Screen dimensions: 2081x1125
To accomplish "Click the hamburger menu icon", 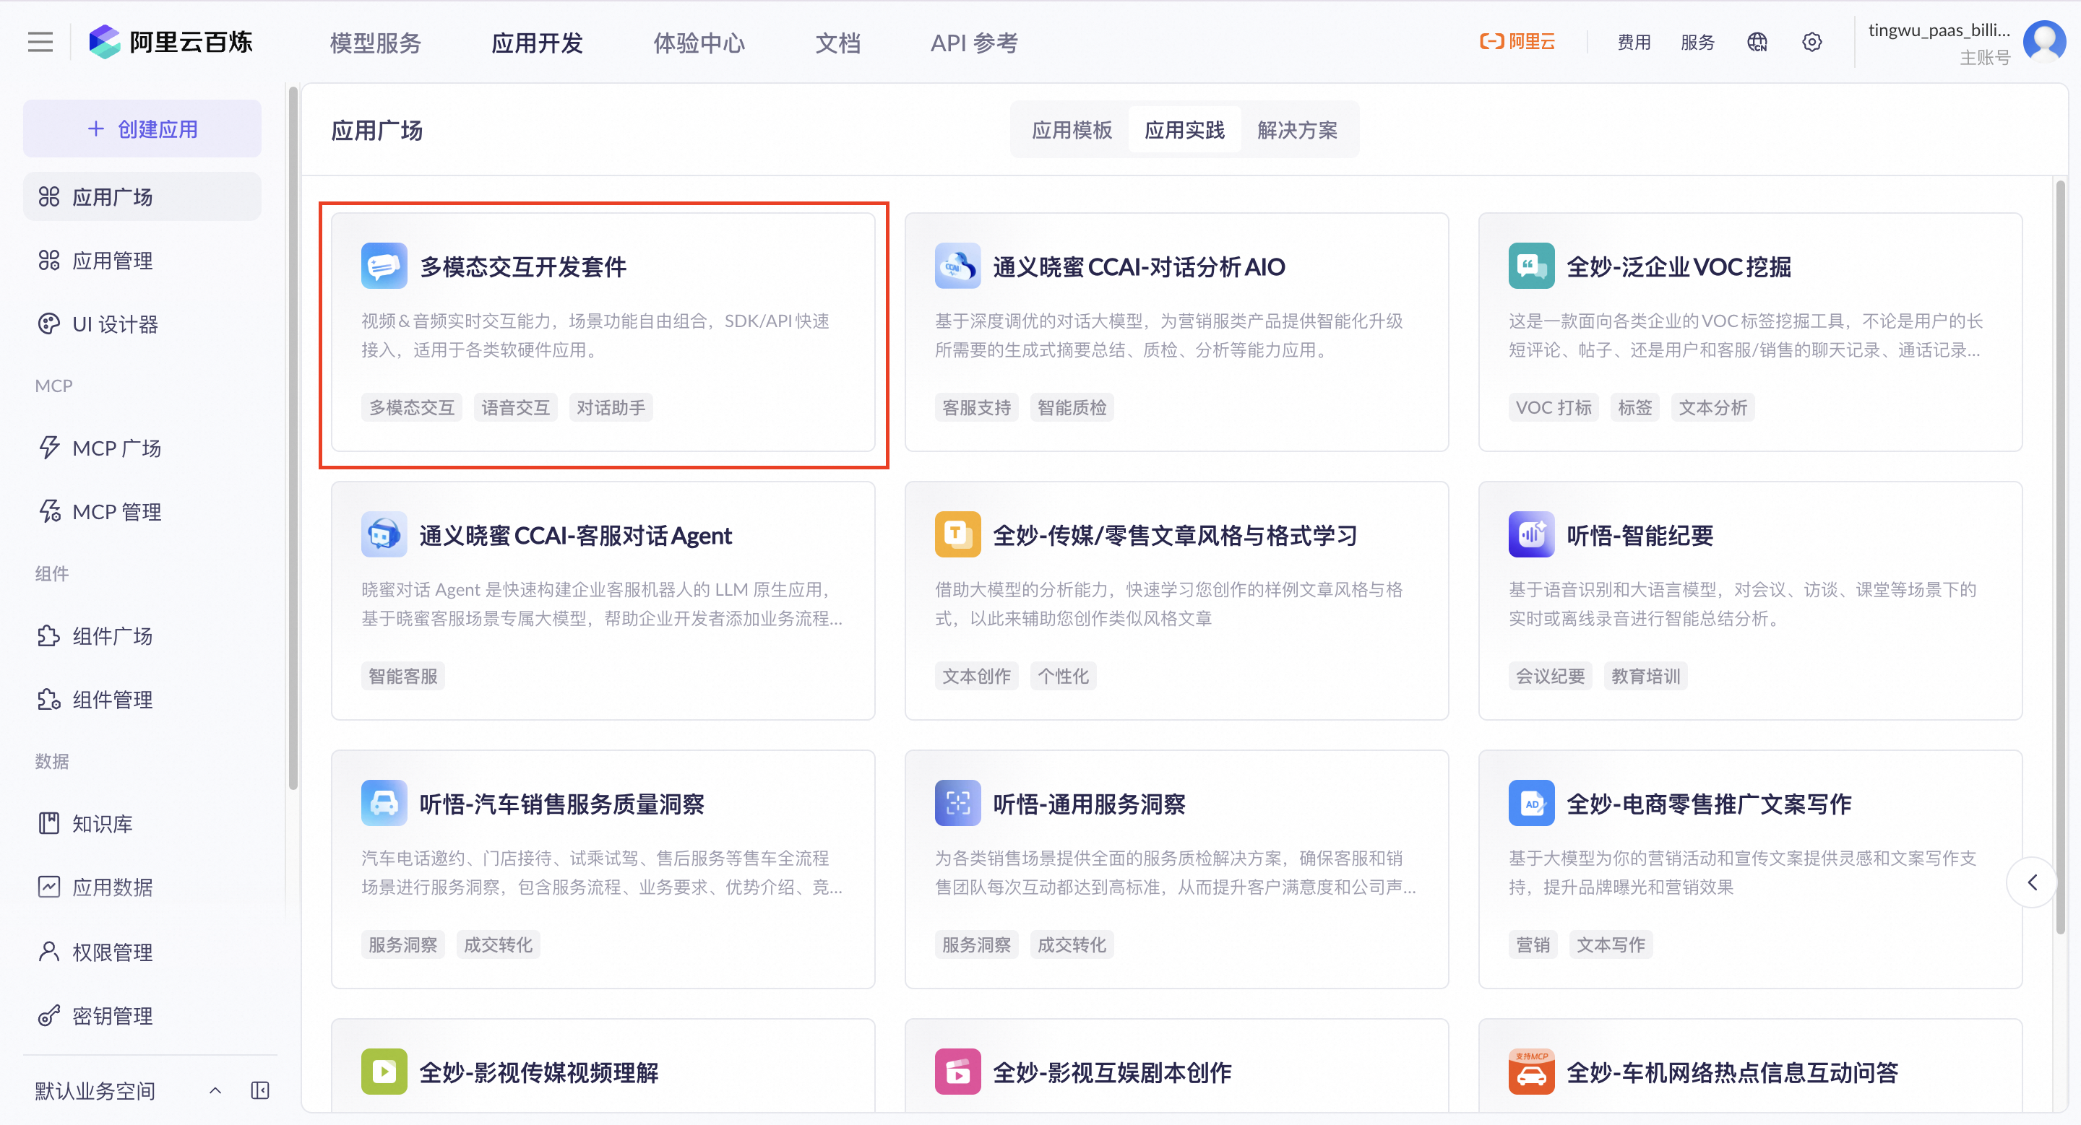I will click(x=40, y=42).
